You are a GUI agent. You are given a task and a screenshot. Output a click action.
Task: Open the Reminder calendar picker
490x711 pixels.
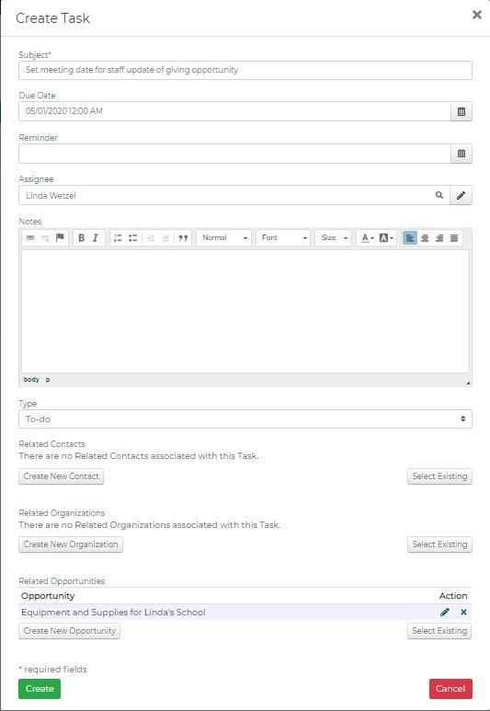click(461, 154)
